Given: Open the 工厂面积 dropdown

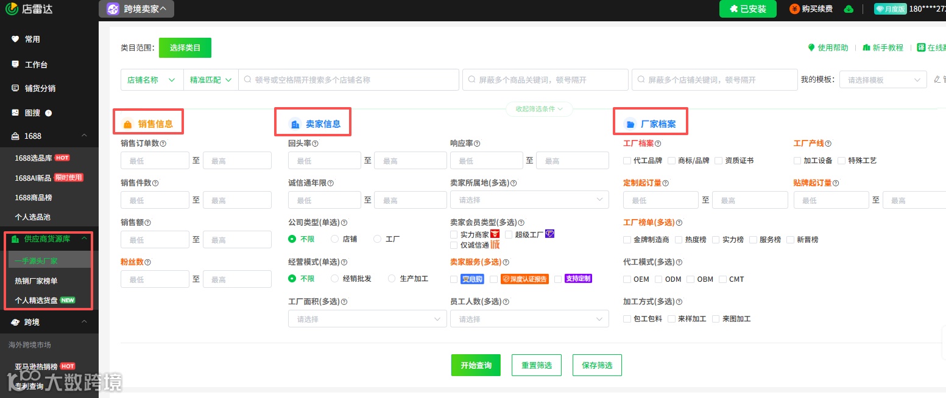Looking at the screenshot, I should coord(367,319).
